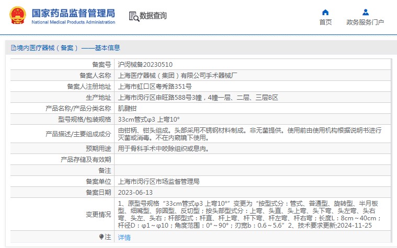Click the data query magnifier icon
The height and width of the screenshot is (248, 397).
(134, 16)
